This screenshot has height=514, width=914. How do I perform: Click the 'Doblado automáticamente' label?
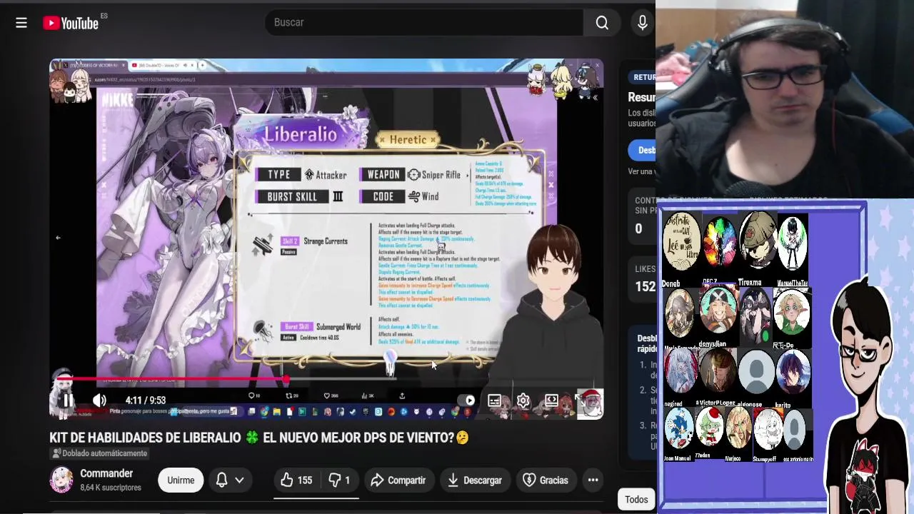click(x=99, y=453)
